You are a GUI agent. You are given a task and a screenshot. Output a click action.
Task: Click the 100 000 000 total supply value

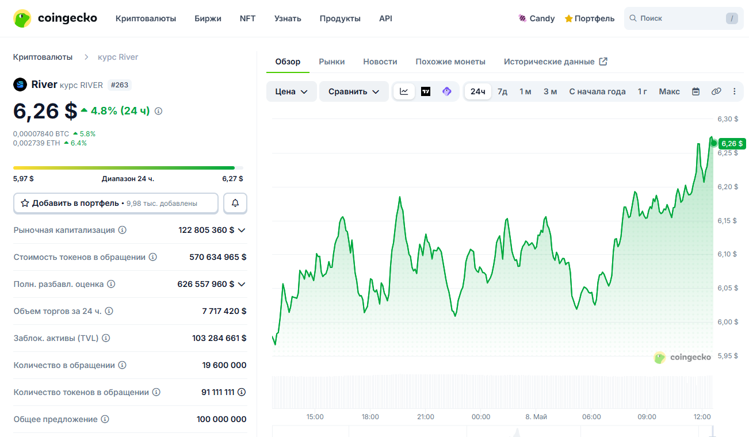click(221, 419)
